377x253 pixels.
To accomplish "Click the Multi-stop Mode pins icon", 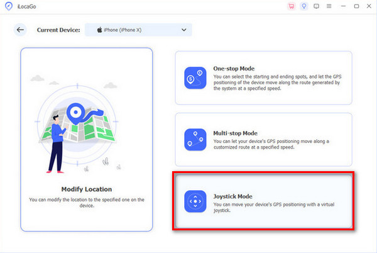I will tap(194, 139).
